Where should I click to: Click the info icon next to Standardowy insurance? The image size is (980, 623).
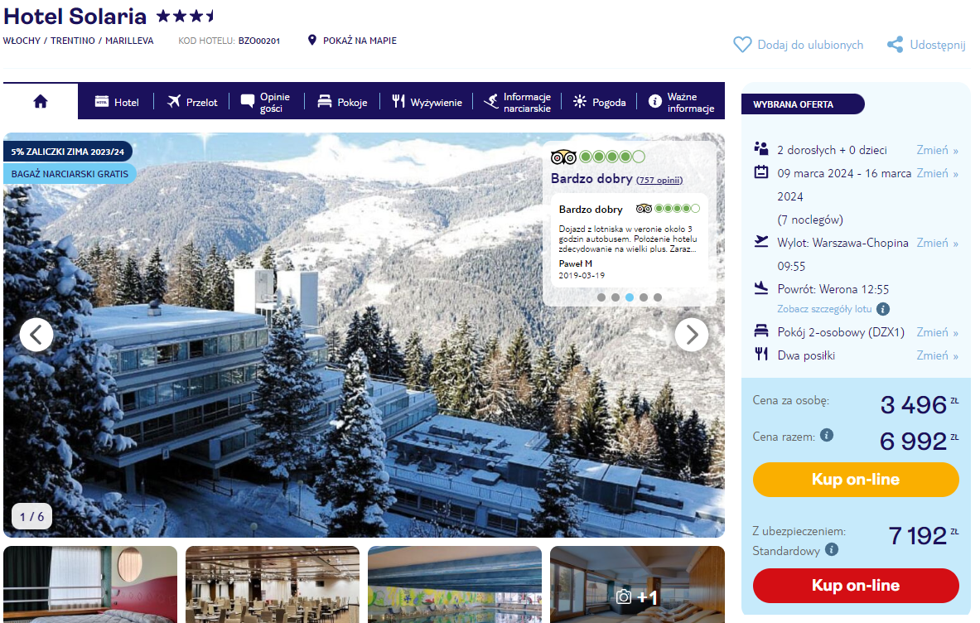coord(831,549)
